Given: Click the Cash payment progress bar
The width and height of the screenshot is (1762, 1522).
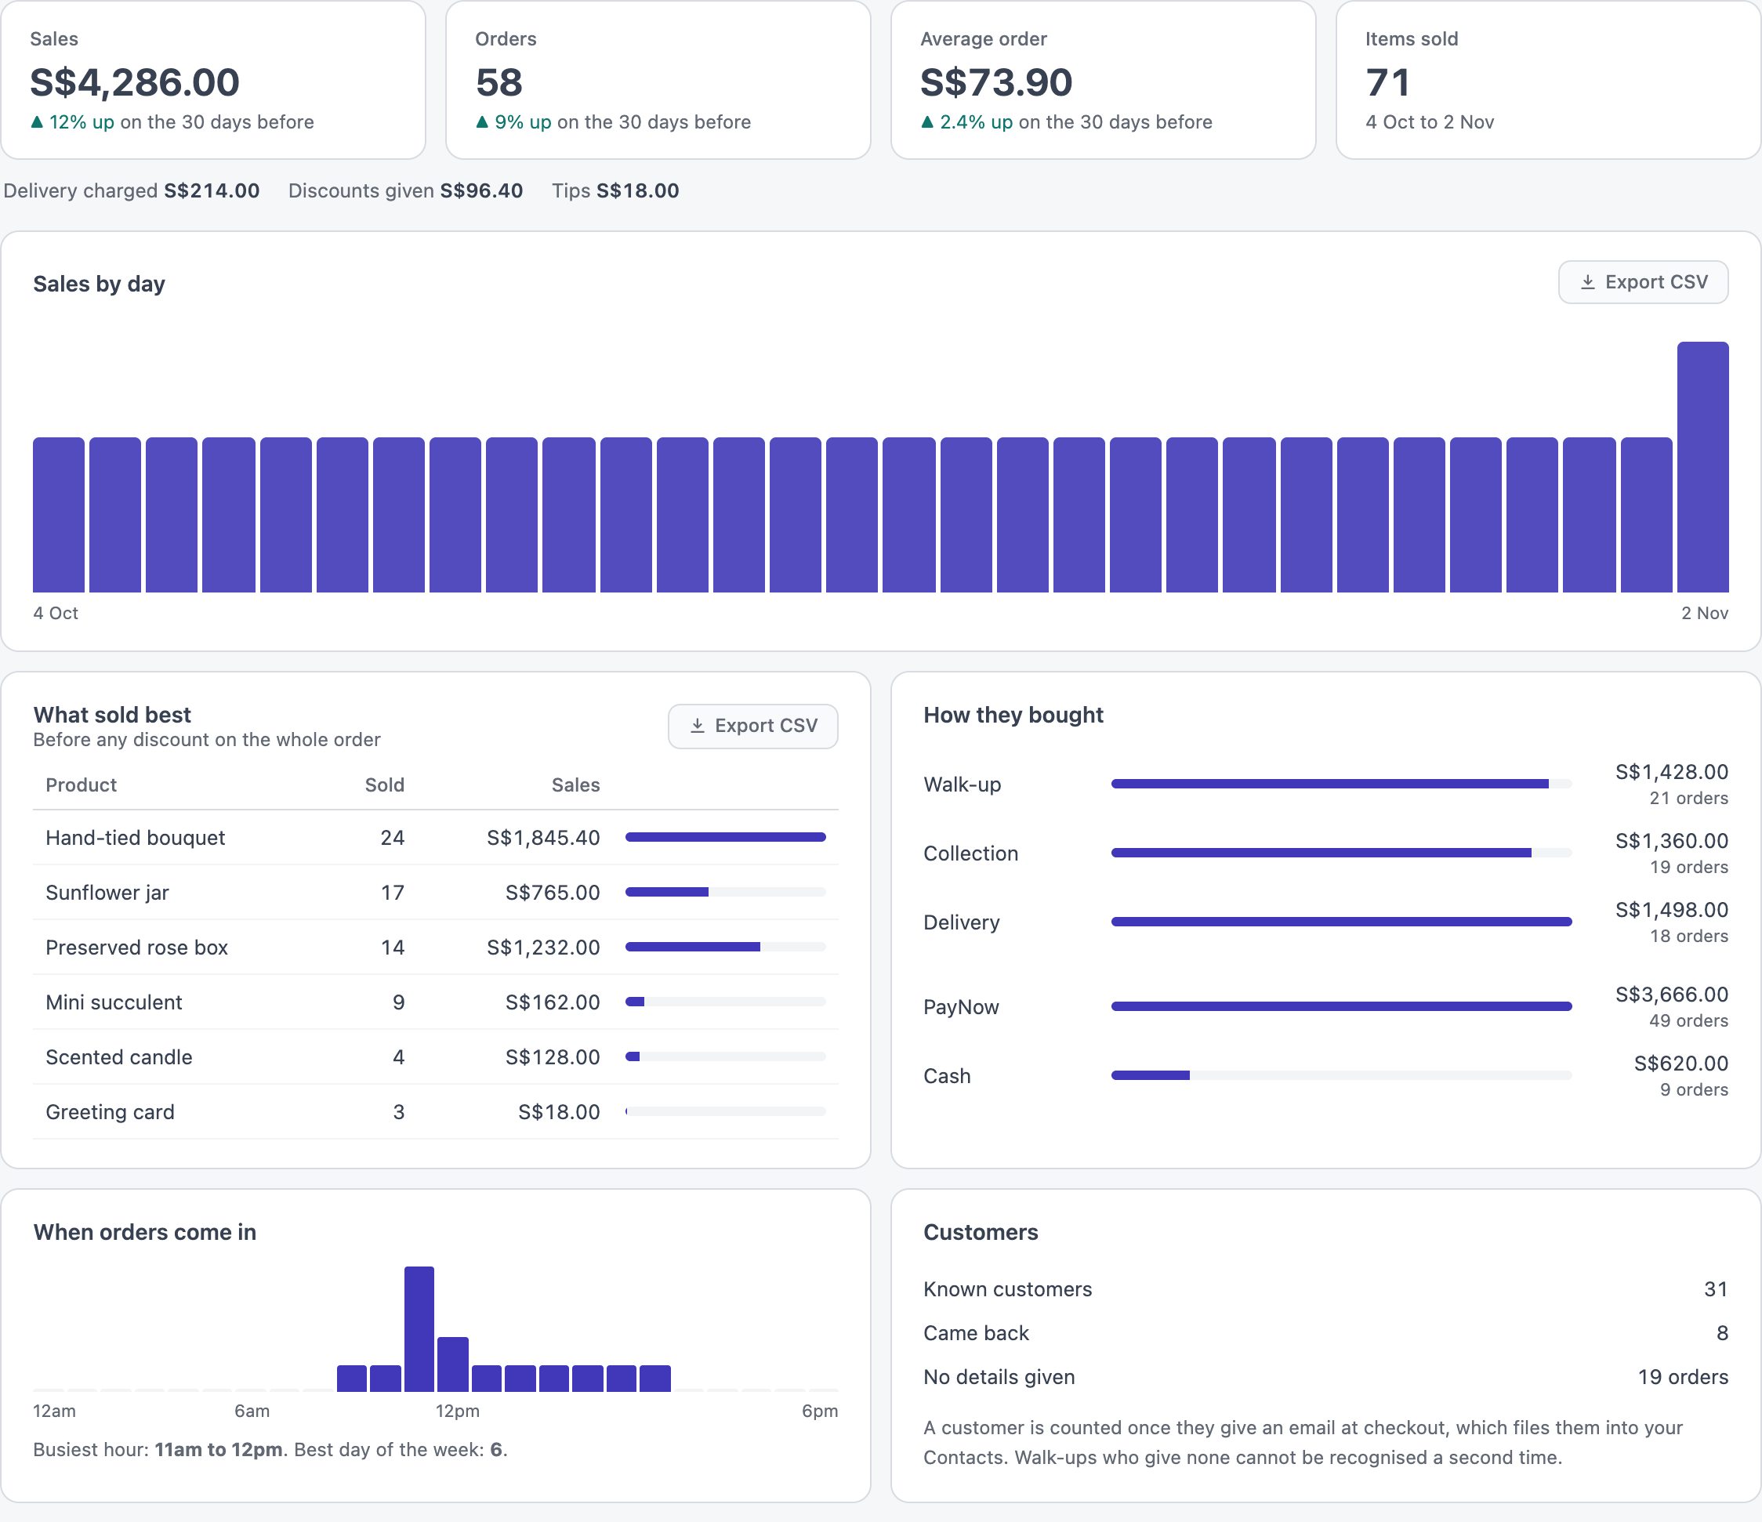Looking at the screenshot, I should tap(1341, 1075).
